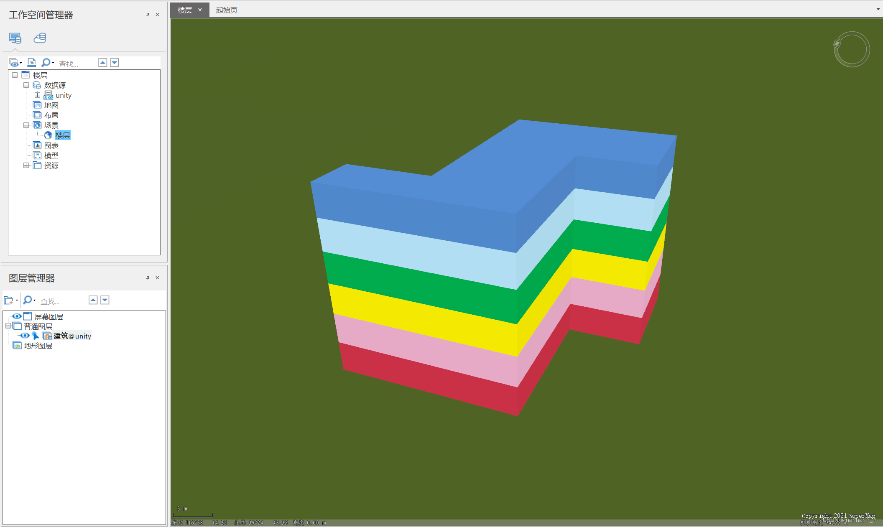Click the cloud database icon
The width and height of the screenshot is (883, 527).
pyautogui.click(x=40, y=38)
